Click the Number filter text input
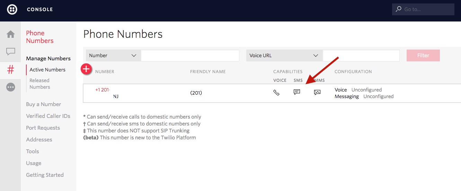 pos(190,55)
